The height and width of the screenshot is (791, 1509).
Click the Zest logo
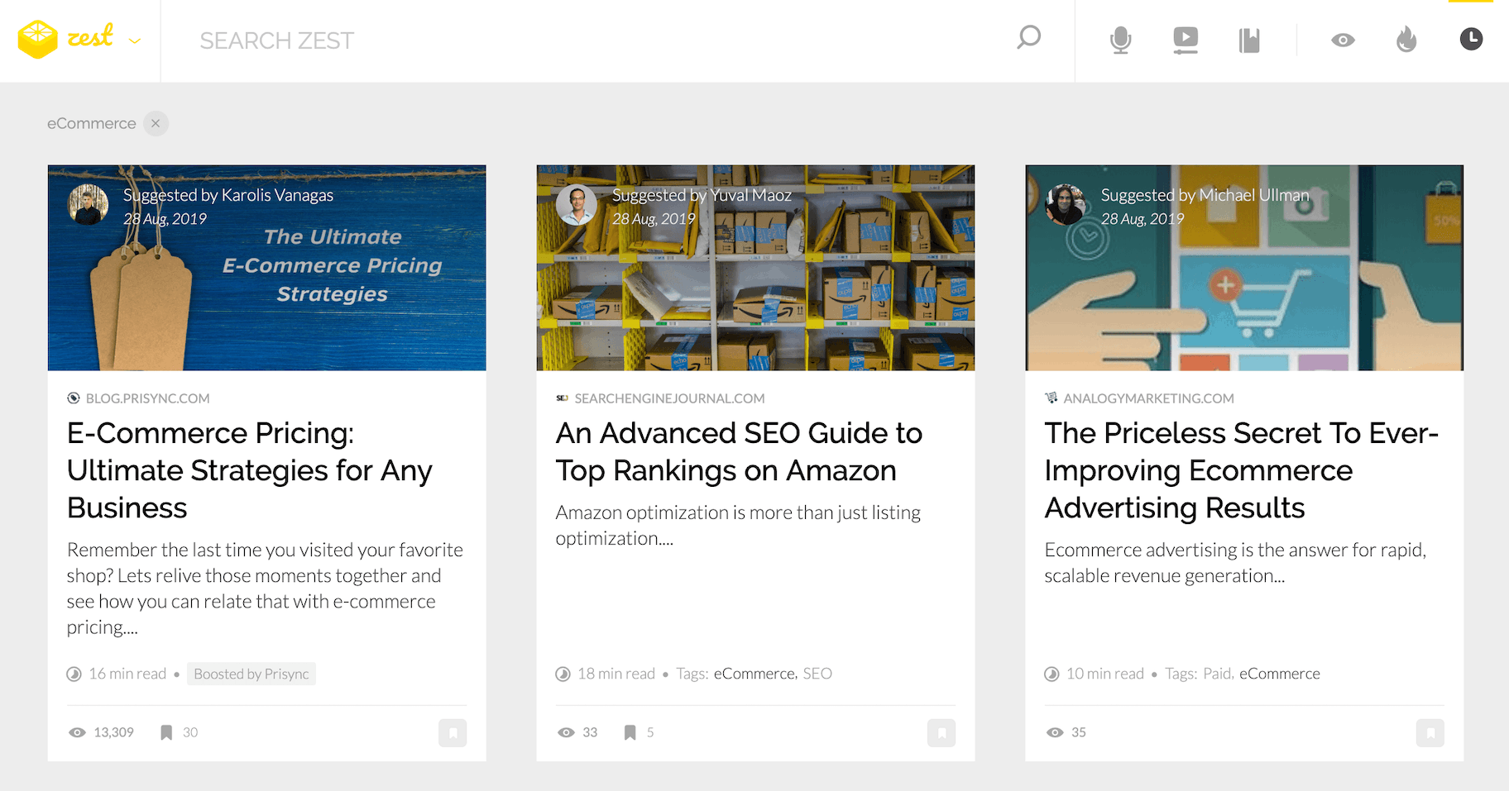click(x=66, y=39)
